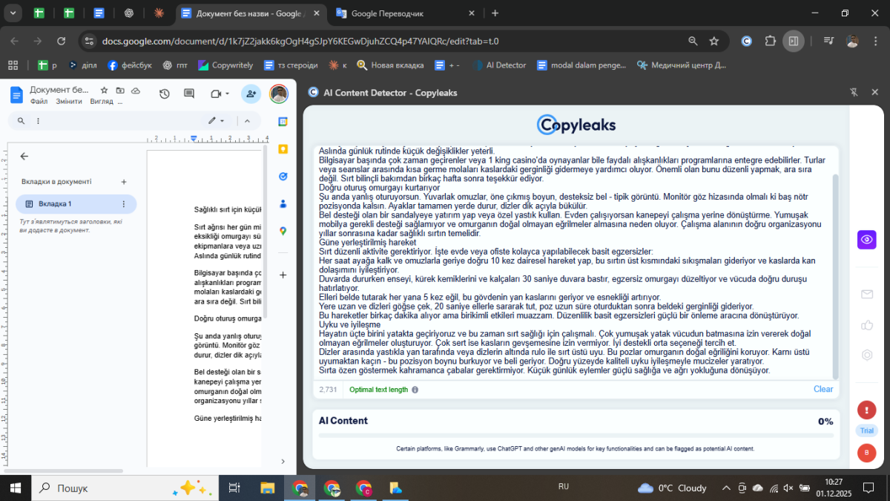
Task: Click the Clear link in Copyleaks
Action: [823, 389]
